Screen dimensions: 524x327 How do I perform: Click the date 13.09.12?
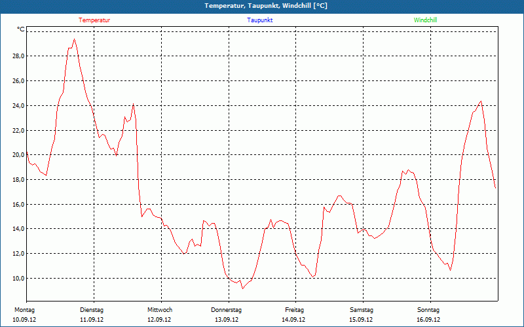[x=227, y=320]
